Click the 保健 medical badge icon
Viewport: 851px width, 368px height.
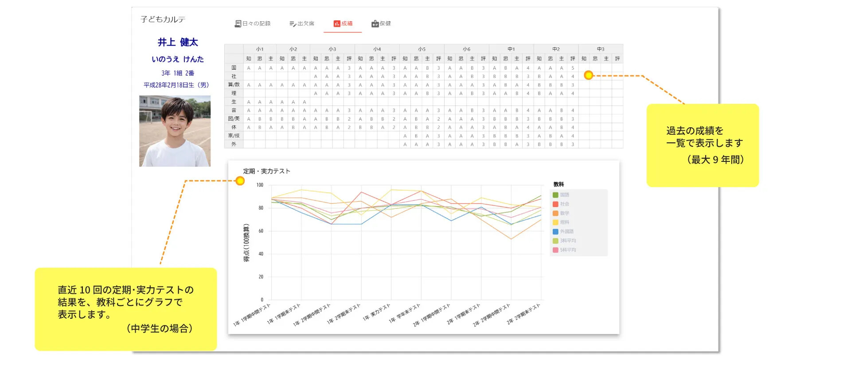375,23
